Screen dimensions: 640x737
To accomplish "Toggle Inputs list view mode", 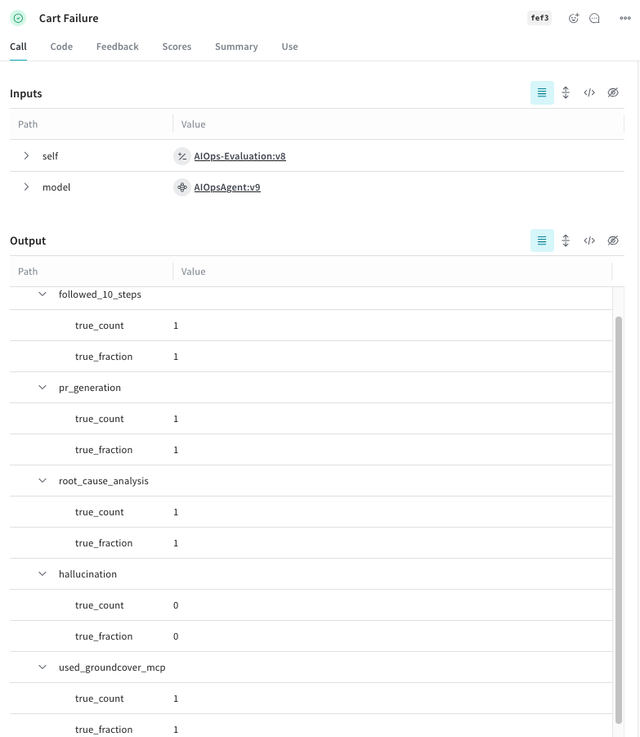I will click(542, 93).
